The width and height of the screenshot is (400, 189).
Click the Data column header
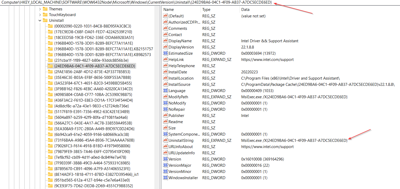[245, 10]
